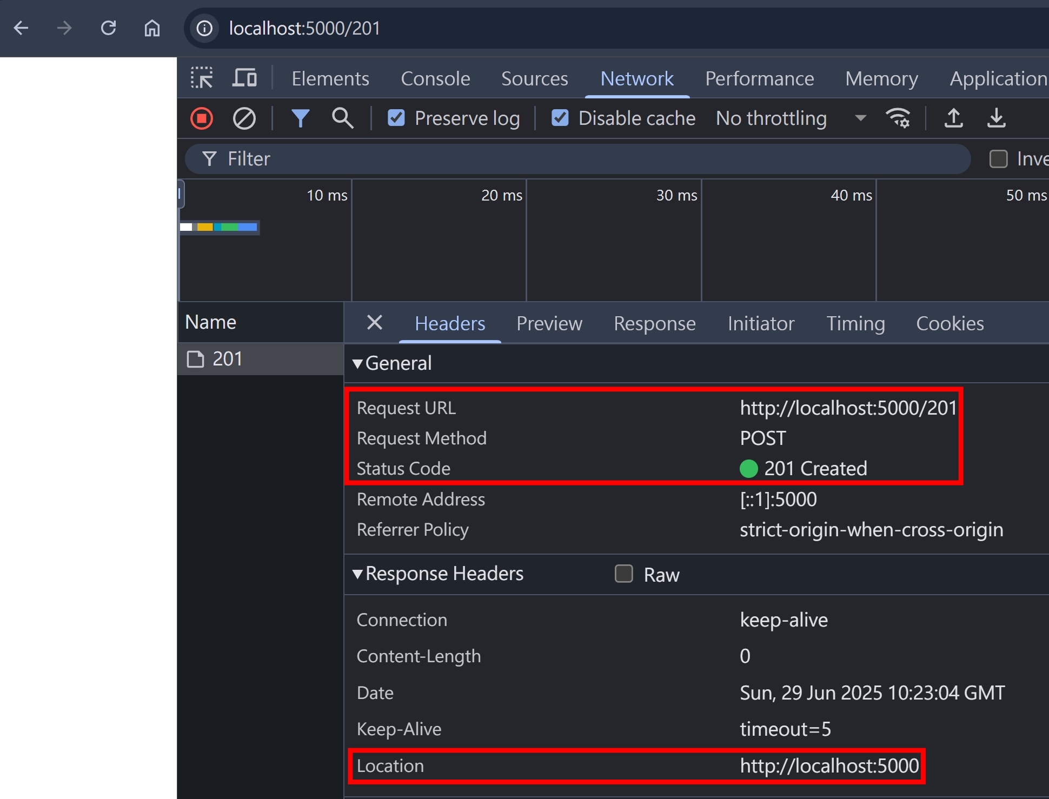Select the Network tab
Viewport: 1049px width, 799px height.
pos(637,79)
